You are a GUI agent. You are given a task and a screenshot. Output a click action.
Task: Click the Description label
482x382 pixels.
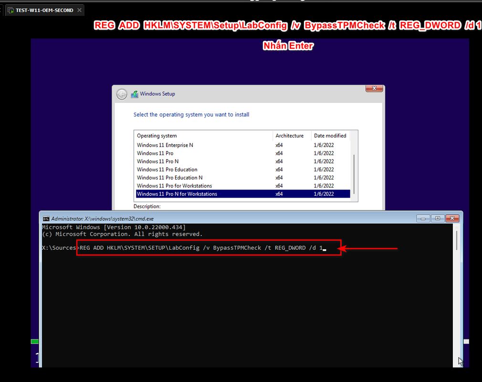click(x=147, y=206)
